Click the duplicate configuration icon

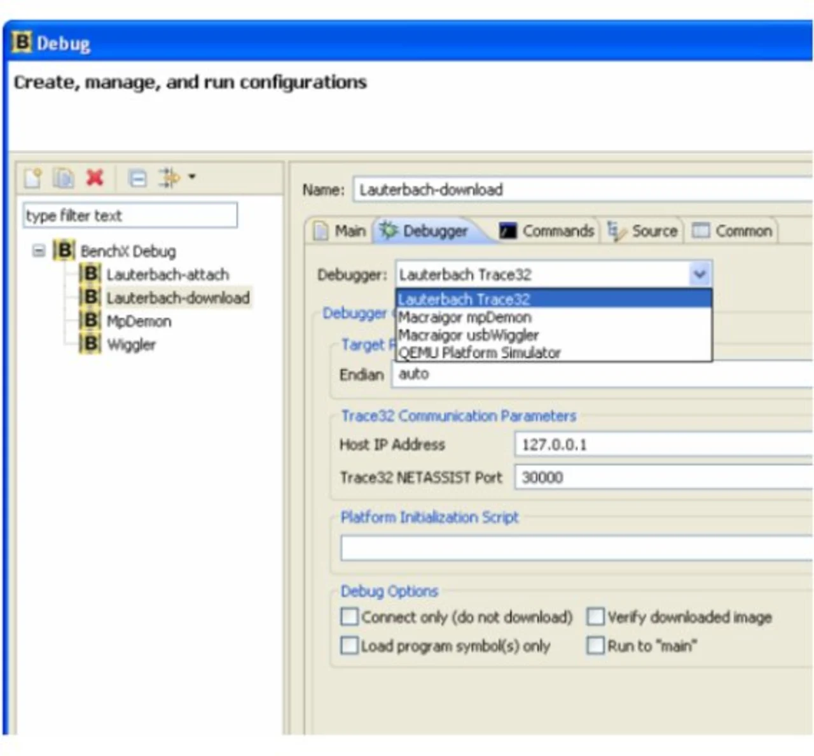tap(64, 178)
